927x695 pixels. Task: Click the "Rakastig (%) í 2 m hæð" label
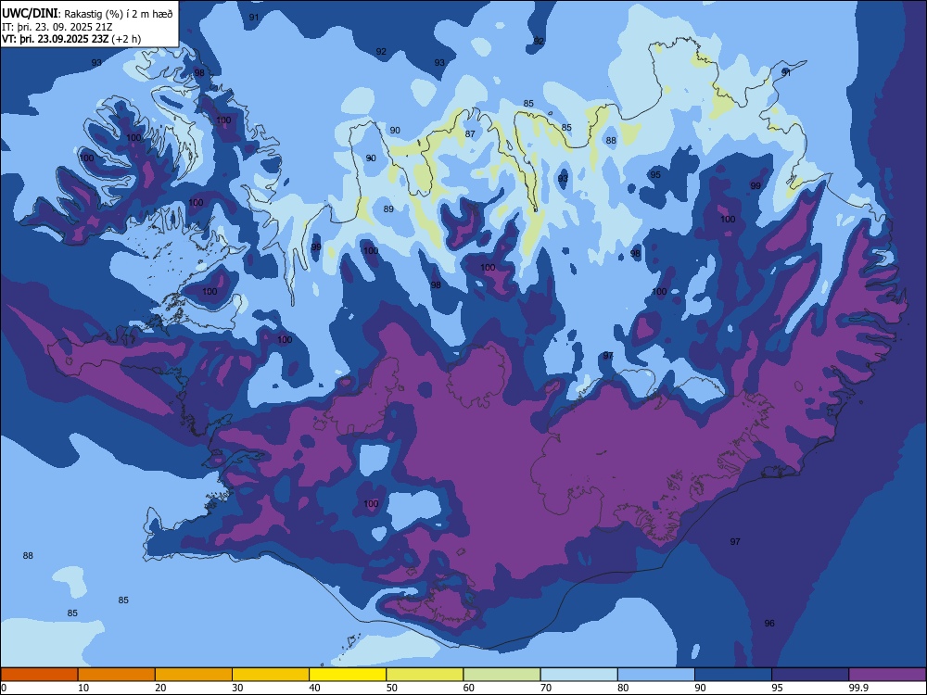[x=119, y=14]
